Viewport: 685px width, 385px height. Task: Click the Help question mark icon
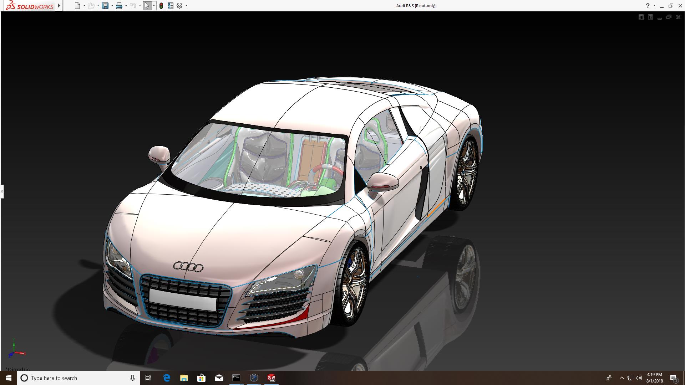click(x=648, y=6)
